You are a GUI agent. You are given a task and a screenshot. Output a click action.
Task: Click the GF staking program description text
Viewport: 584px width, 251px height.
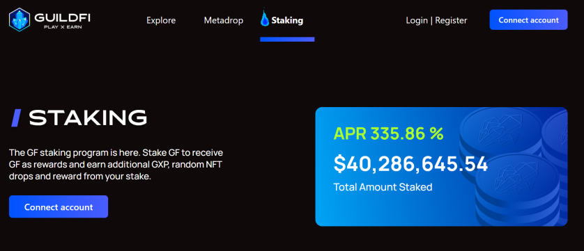tap(116, 164)
